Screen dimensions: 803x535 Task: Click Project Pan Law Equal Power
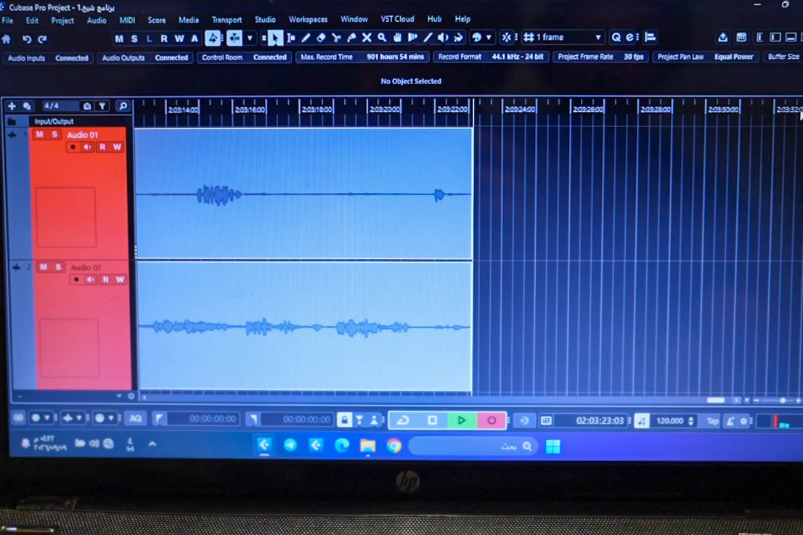(x=705, y=57)
